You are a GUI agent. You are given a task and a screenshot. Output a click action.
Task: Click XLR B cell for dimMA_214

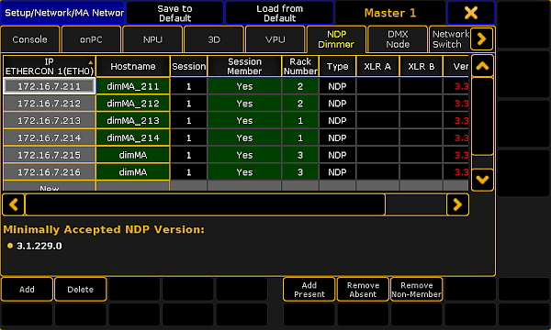tap(421, 137)
